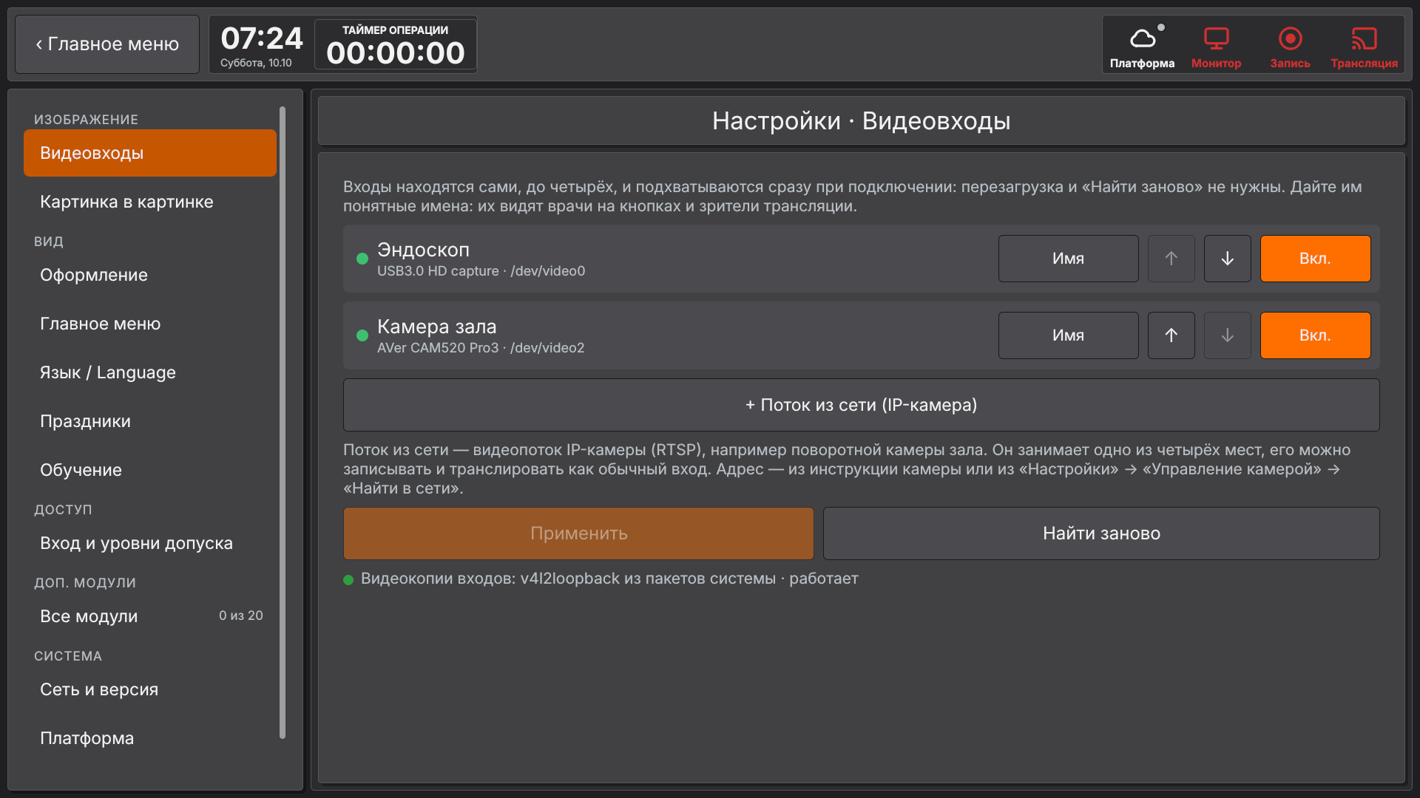Open the Праздники section

[x=150, y=421]
